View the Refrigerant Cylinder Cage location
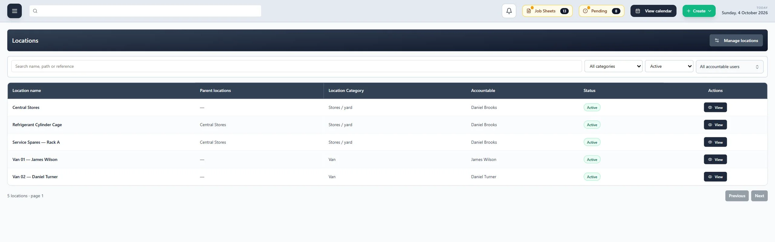 pos(715,125)
